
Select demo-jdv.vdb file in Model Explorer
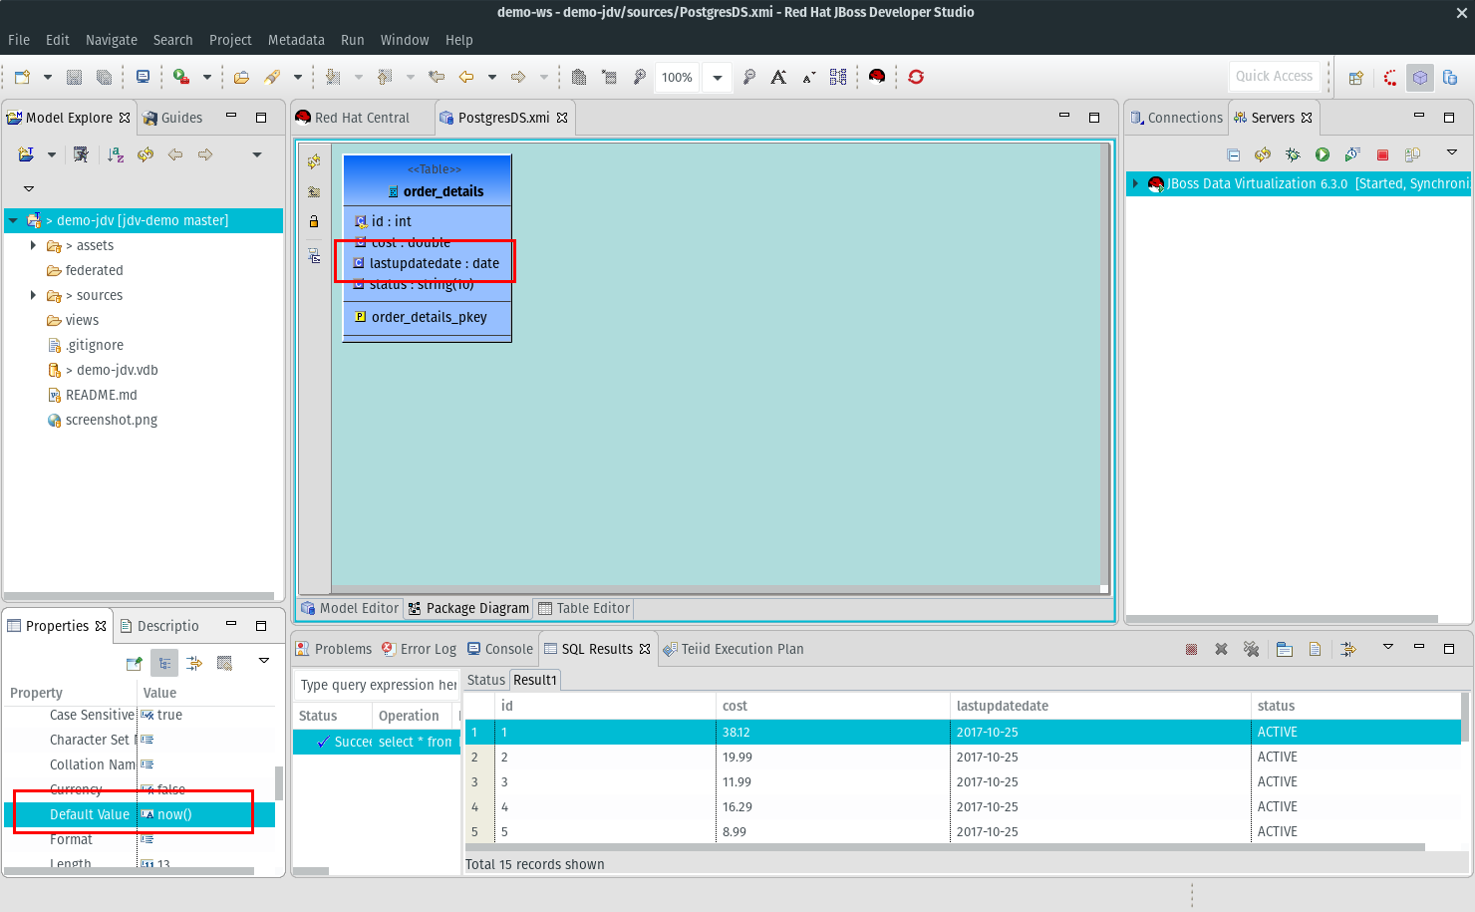[x=104, y=370]
